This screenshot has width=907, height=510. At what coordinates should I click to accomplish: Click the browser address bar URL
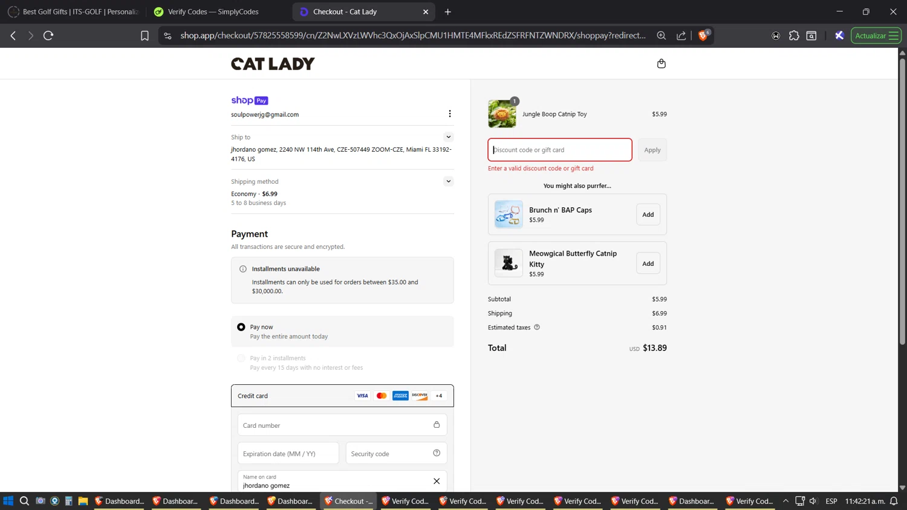coord(412,36)
